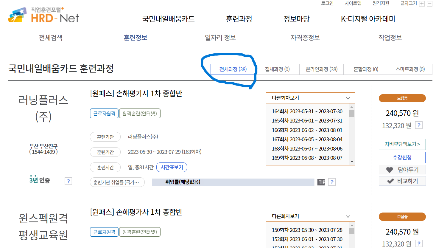Select 167회차 2023-06-05 session
The height and width of the screenshot is (248, 436).
[307, 139]
